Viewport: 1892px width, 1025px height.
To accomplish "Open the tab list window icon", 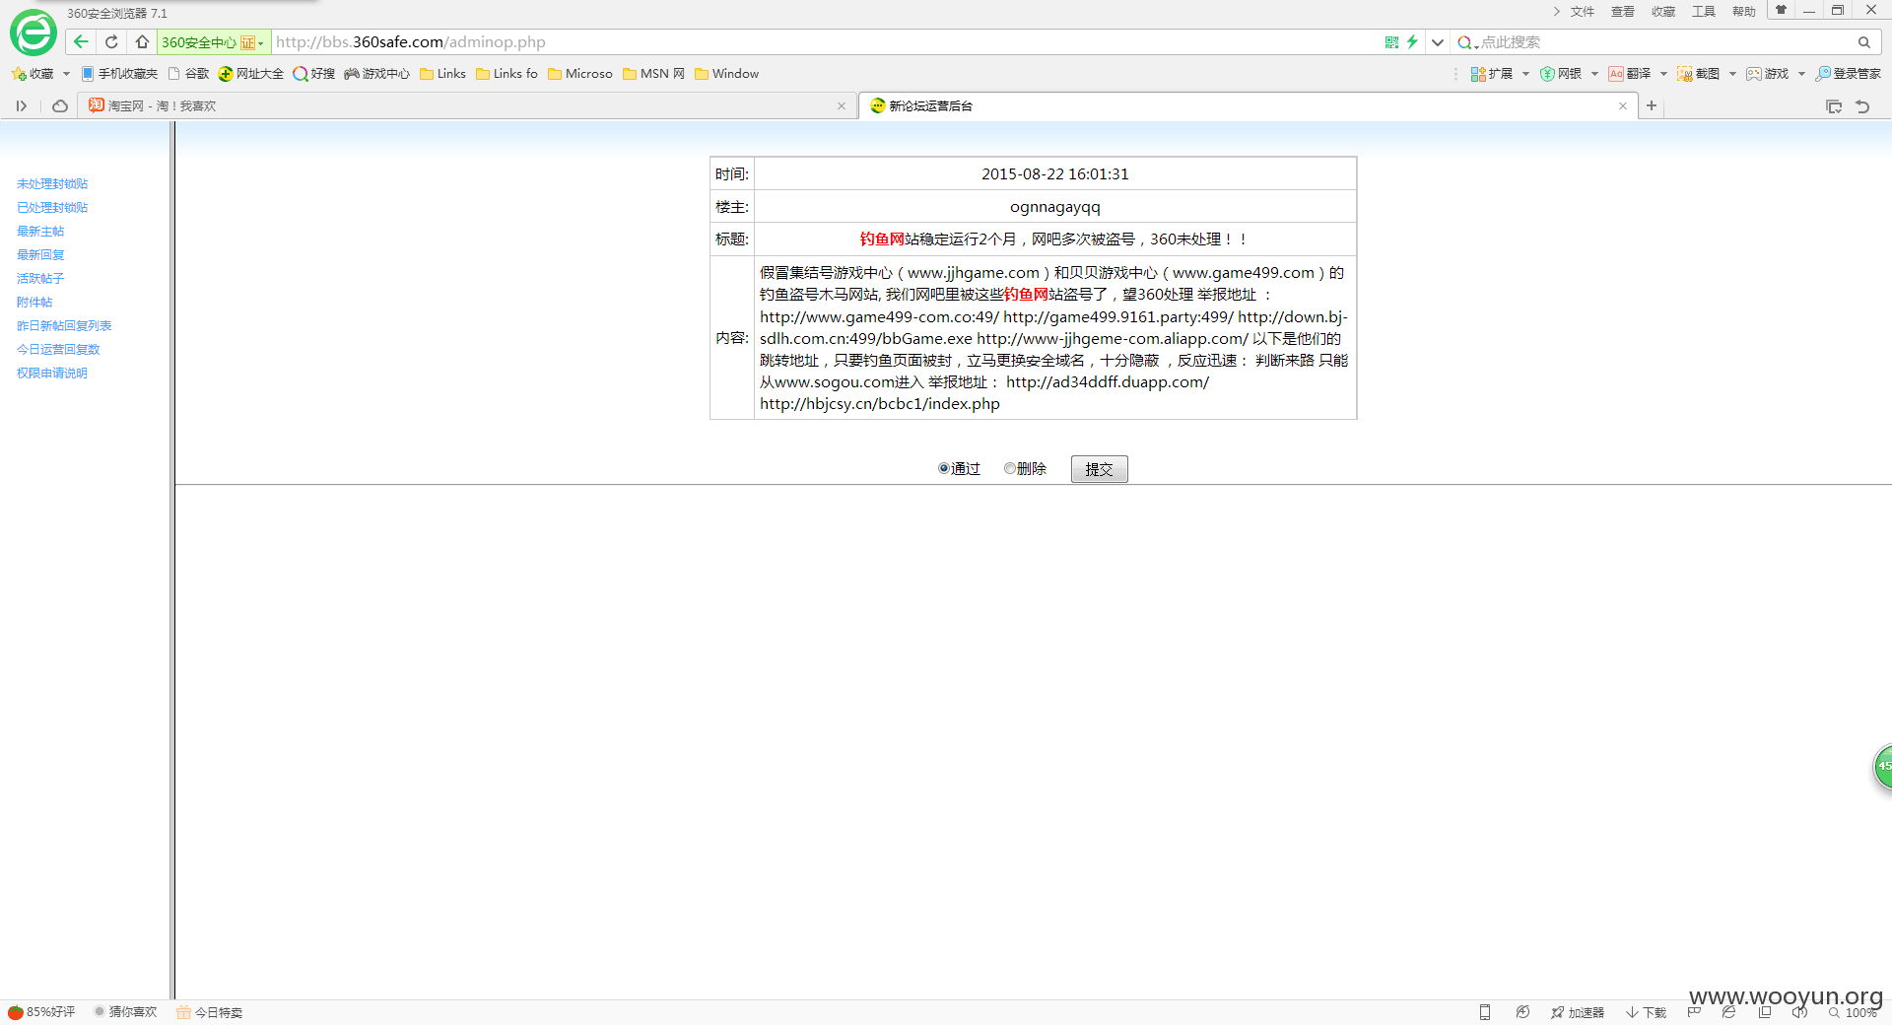I will pos(1834,106).
